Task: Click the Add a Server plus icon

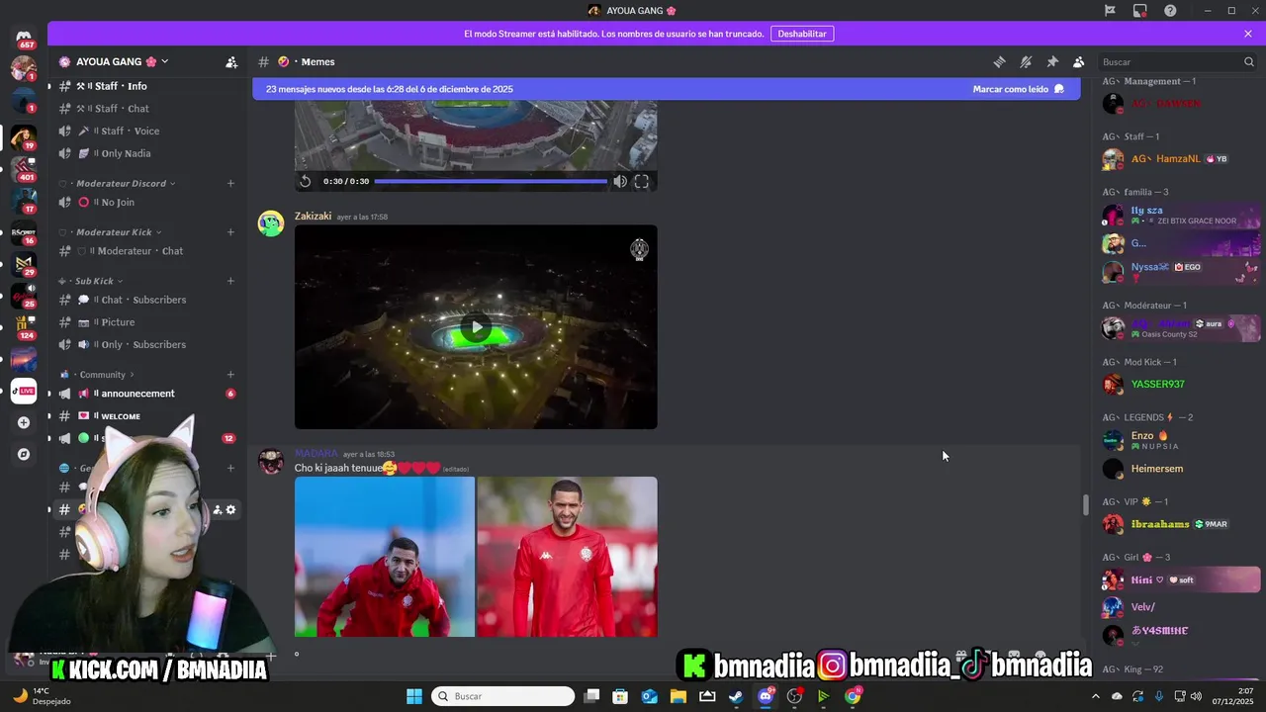Action: [24, 422]
